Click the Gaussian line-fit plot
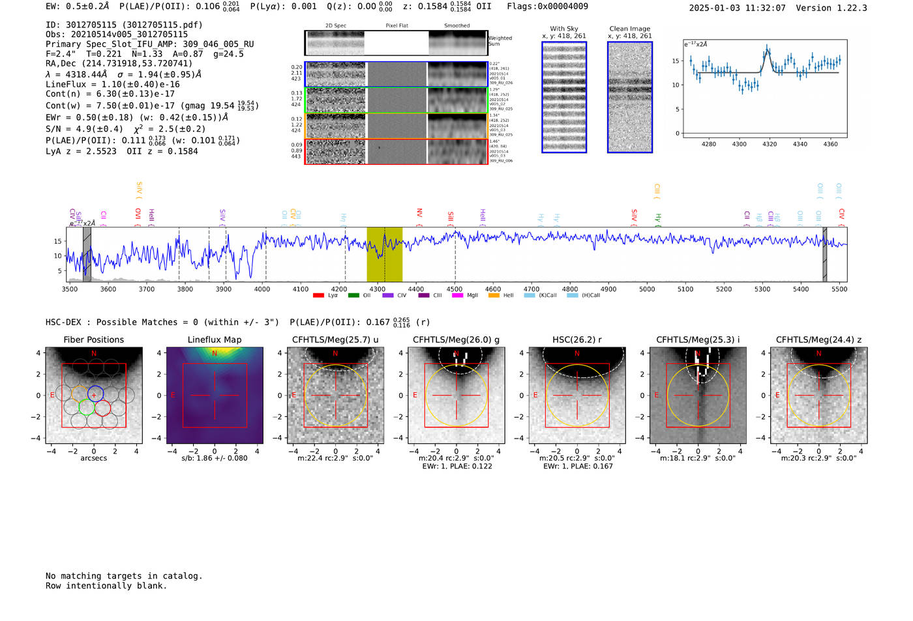 765,89
